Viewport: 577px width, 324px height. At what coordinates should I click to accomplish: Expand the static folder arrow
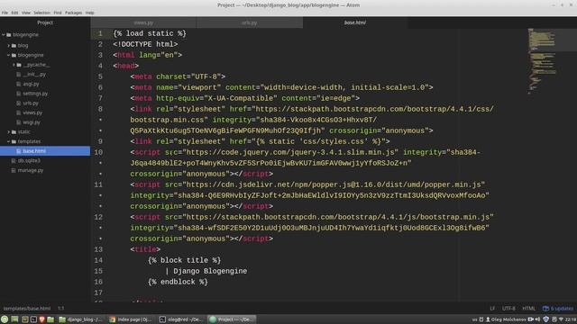(x=9, y=132)
